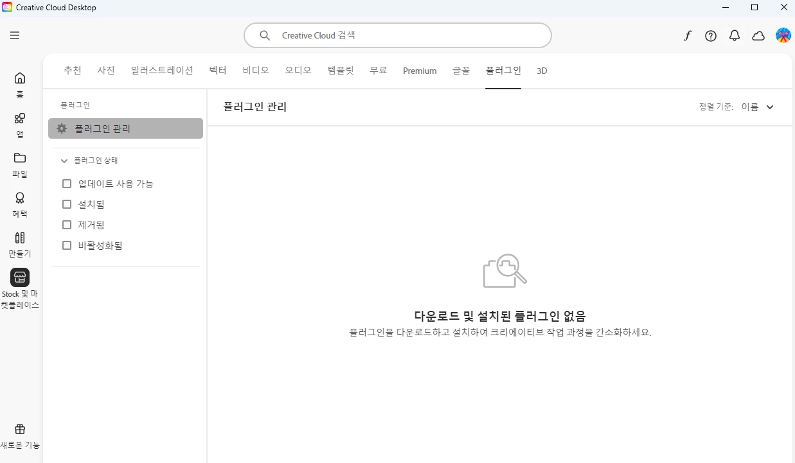Open the hamburger menu icon
Image resolution: width=795 pixels, height=463 pixels.
[x=15, y=35]
